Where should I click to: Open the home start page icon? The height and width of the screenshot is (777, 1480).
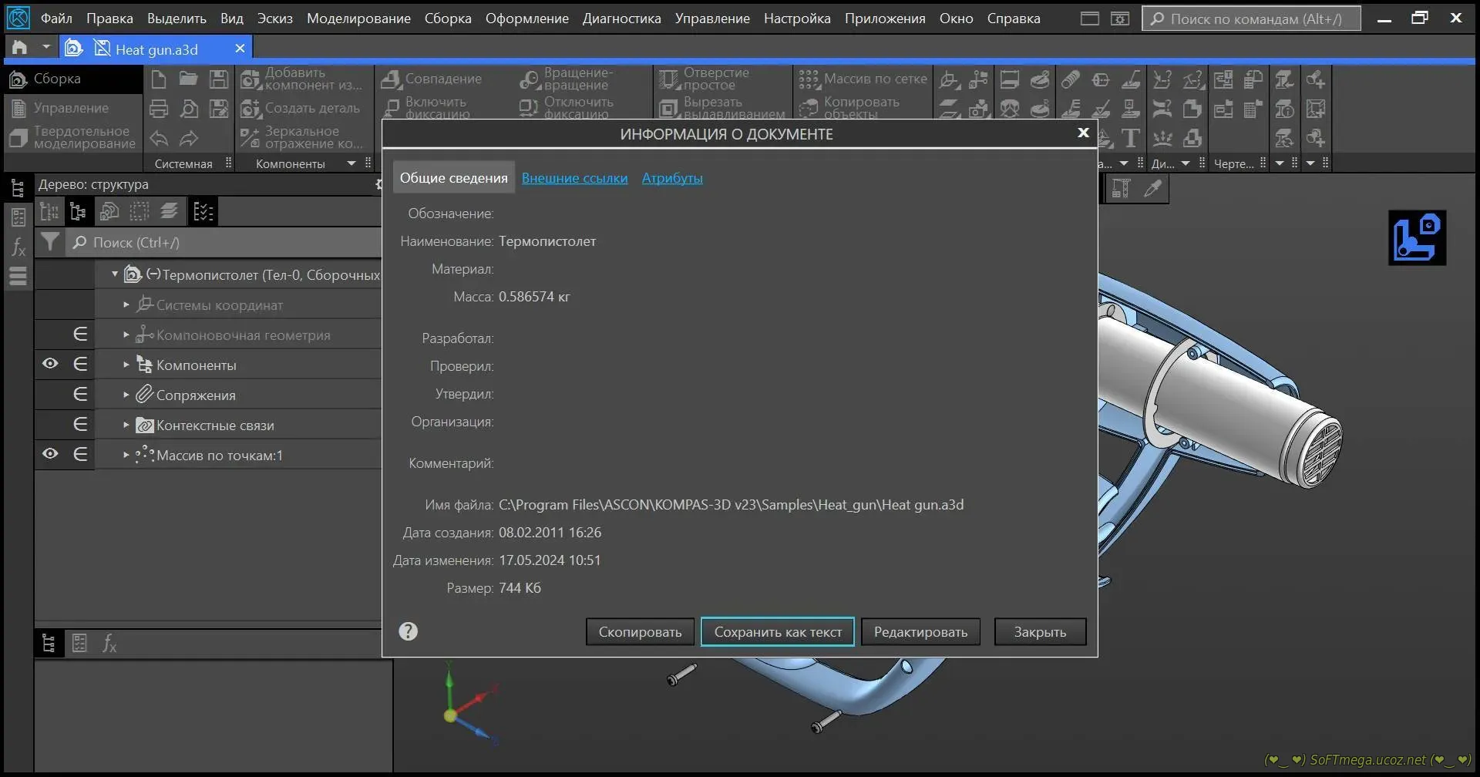pyautogui.click(x=19, y=48)
